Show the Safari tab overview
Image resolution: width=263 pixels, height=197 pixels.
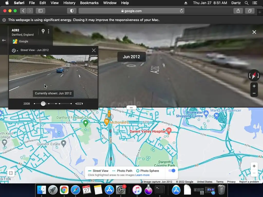pyautogui.click(x=250, y=11)
